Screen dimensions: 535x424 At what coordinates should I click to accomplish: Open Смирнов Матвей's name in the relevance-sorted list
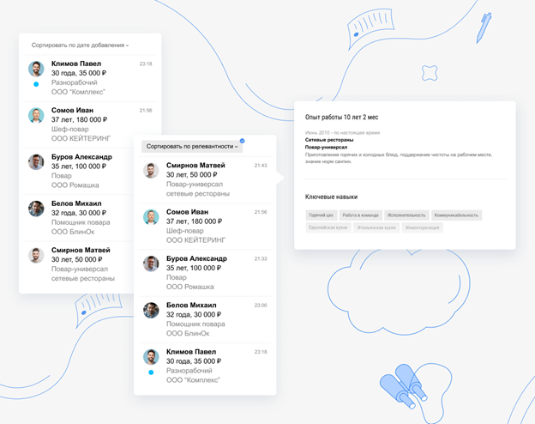coord(196,165)
